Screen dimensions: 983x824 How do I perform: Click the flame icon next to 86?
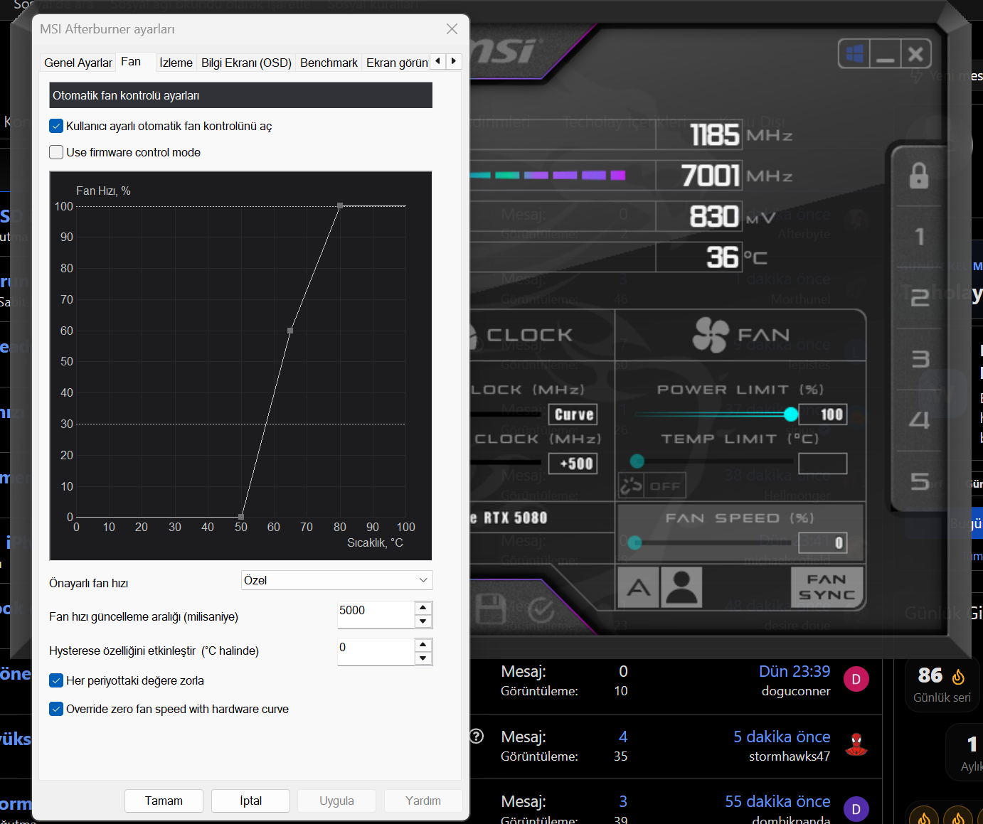click(958, 676)
